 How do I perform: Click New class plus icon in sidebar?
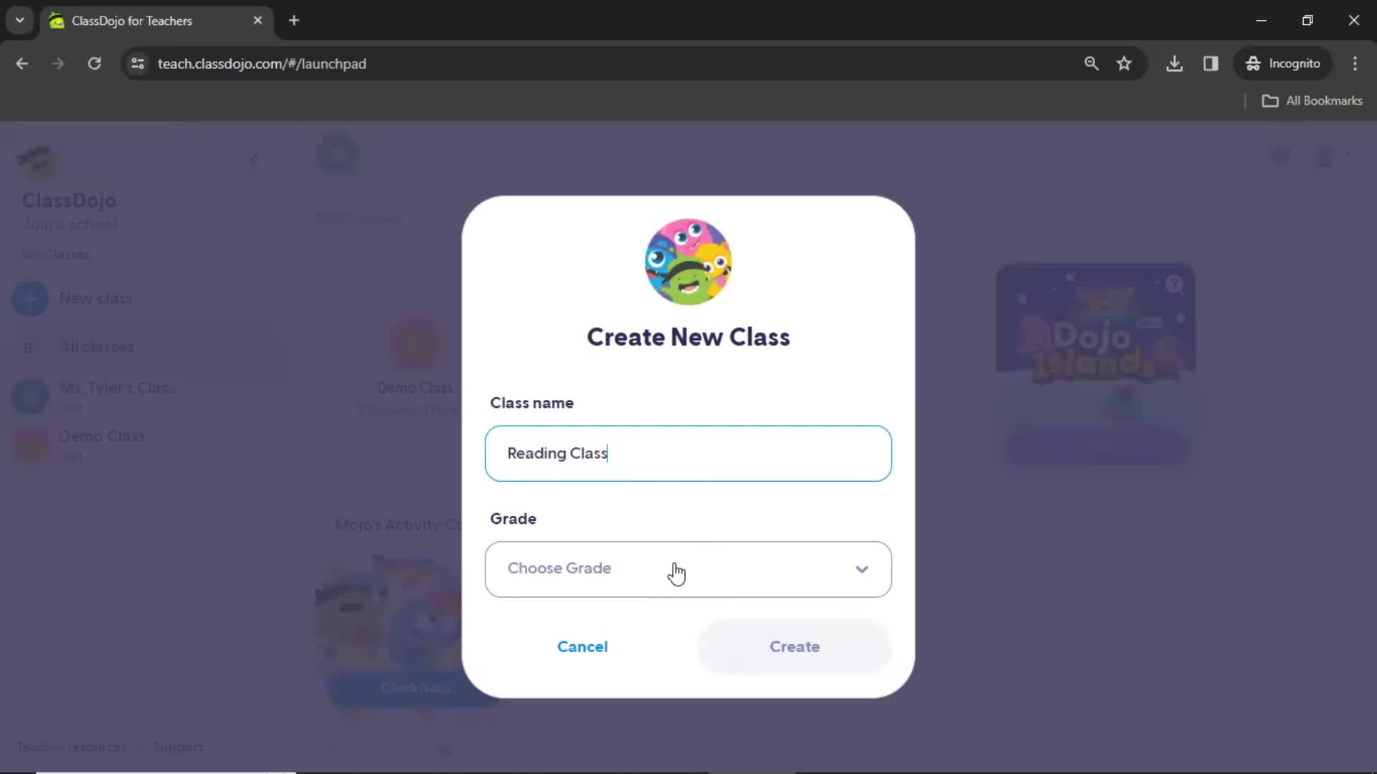[30, 299]
